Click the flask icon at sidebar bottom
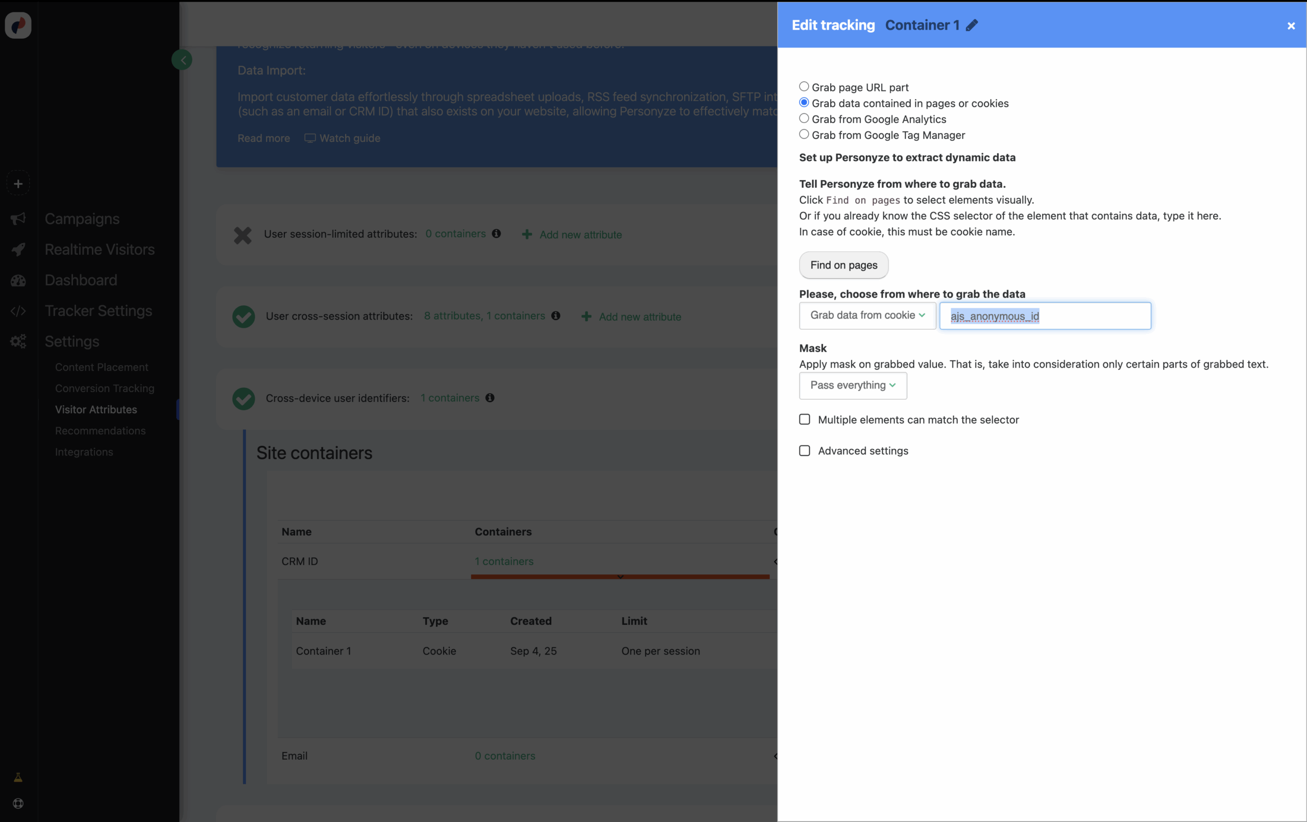Viewport: 1307px width, 822px height. [18, 778]
